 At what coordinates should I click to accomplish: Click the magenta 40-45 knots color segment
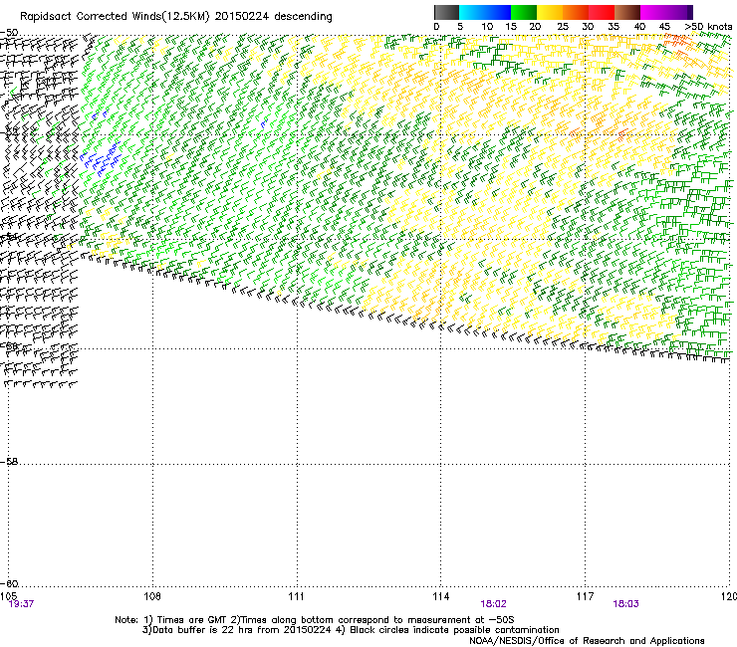[653, 12]
